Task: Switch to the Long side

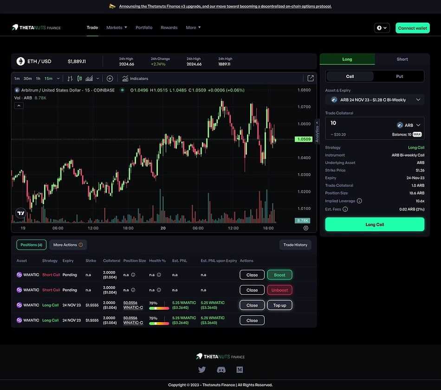Action: [x=347, y=59]
